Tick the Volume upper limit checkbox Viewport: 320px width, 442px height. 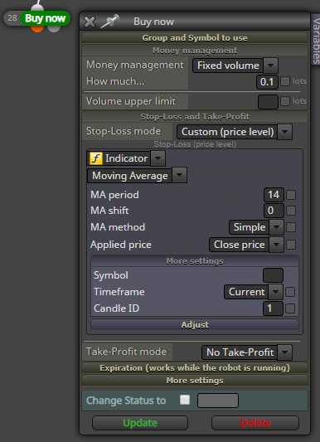(x=285, y=101)
